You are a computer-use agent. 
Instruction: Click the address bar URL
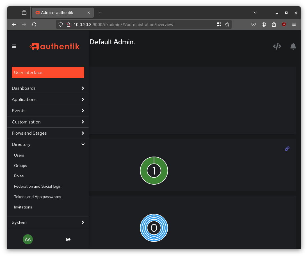(123, 24)
